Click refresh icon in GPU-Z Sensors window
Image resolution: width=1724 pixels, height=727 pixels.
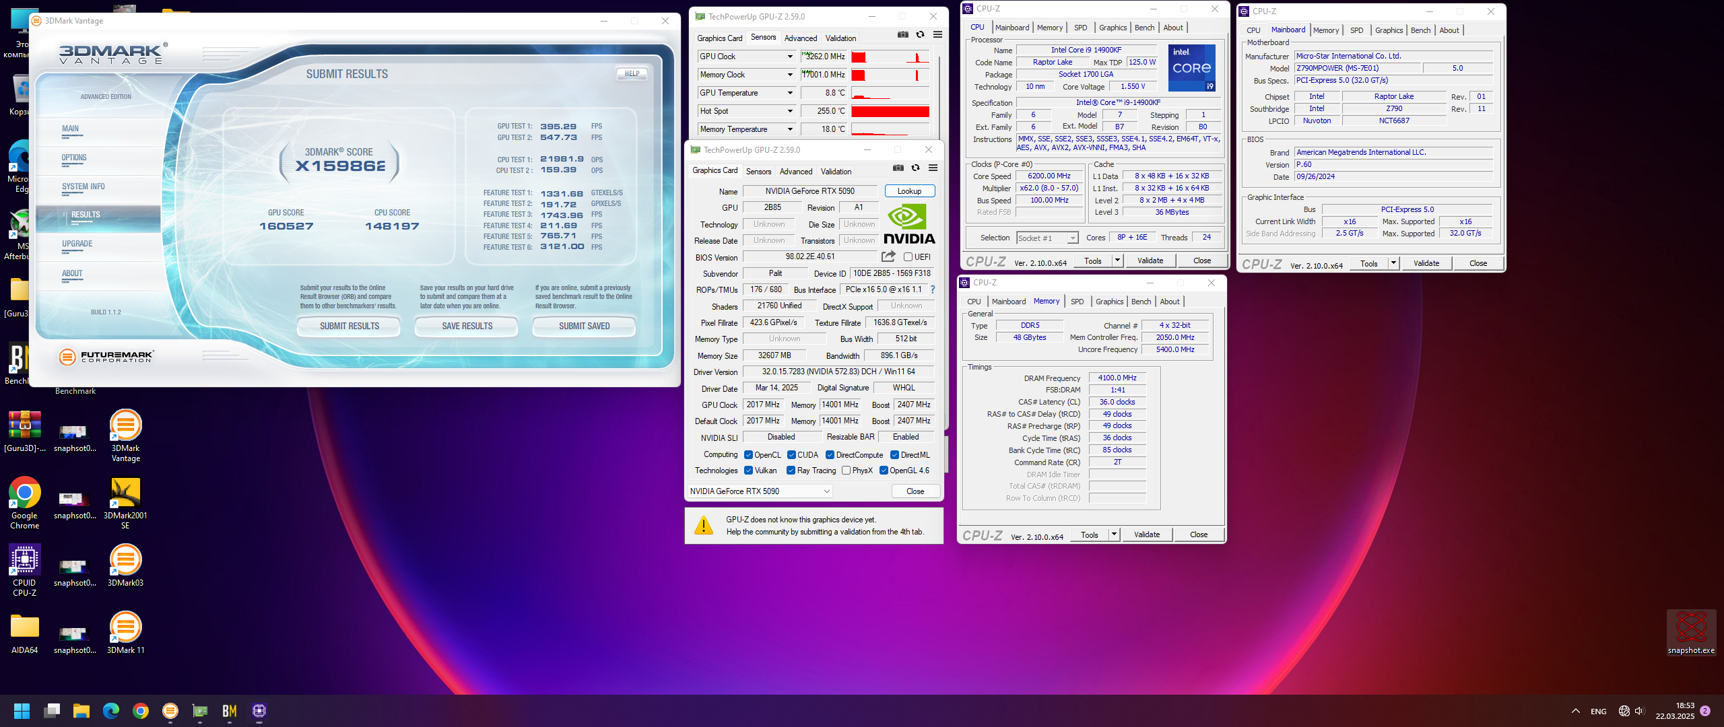point(920,35)
